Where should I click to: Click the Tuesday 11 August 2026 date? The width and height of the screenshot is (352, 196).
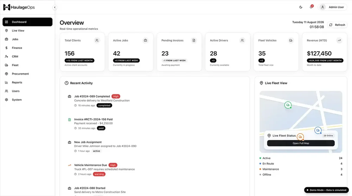click(308, 22)
